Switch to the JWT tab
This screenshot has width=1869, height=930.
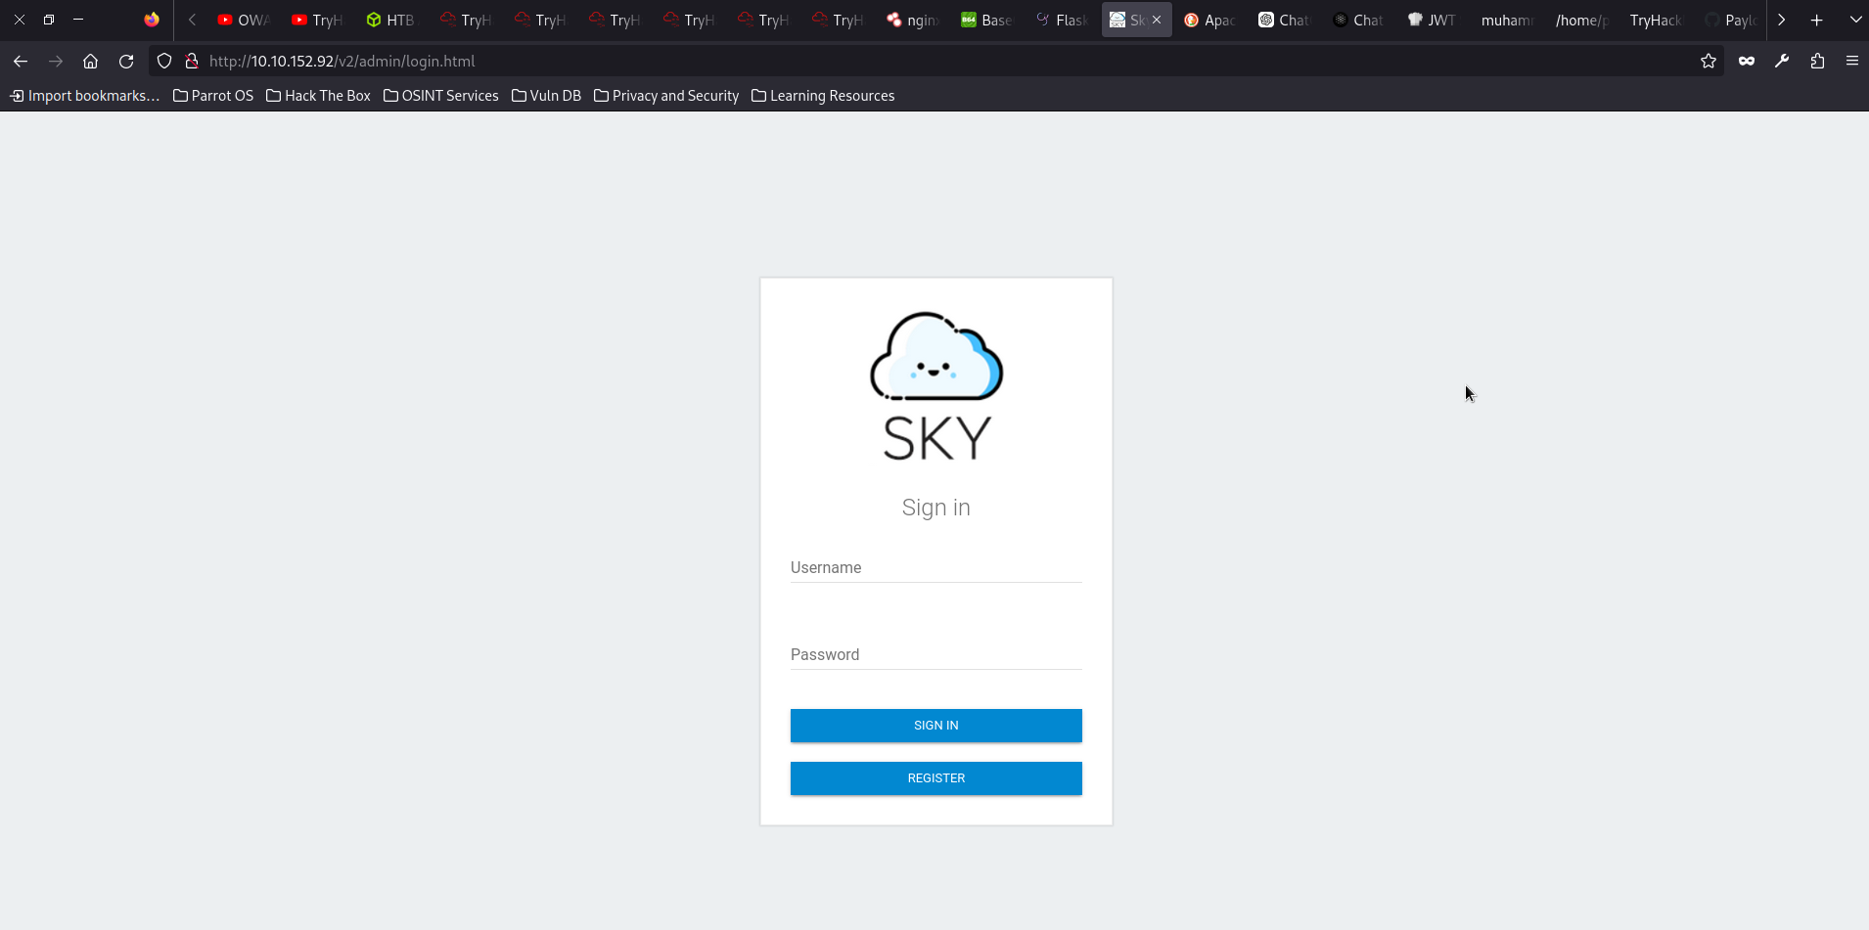click(1433, 20)
